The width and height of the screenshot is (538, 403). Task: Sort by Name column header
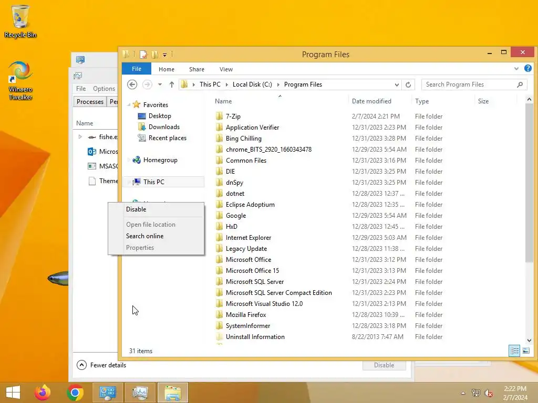(x=223, y=101)
